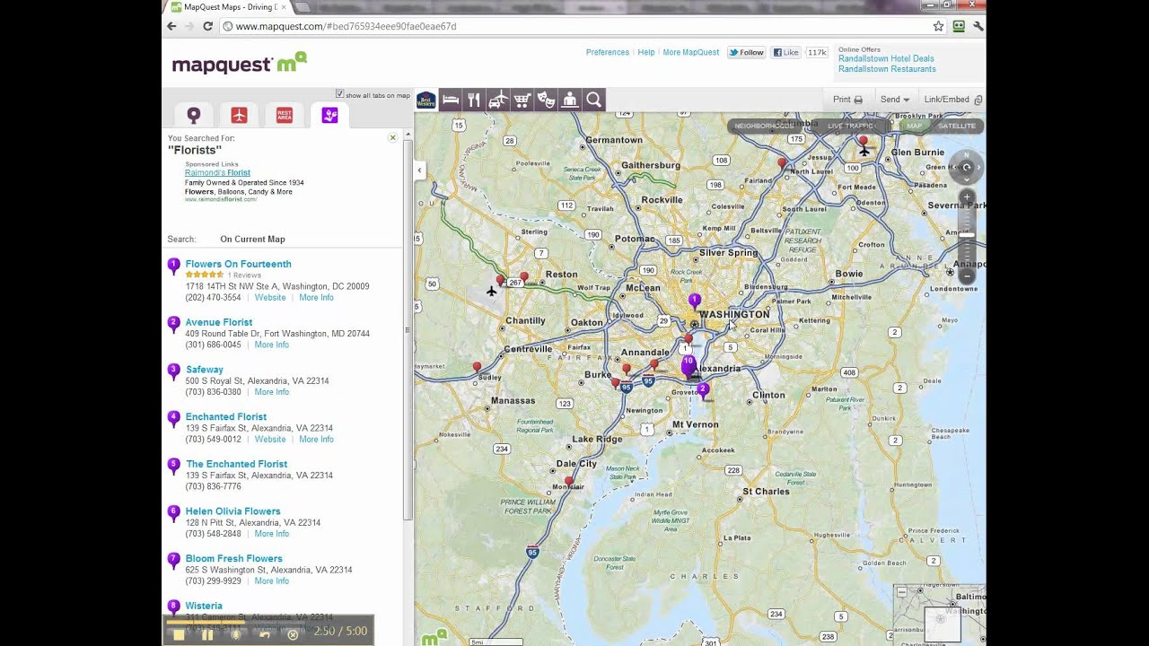Open More Info for Avenue Florist

[x=271, y=345]
